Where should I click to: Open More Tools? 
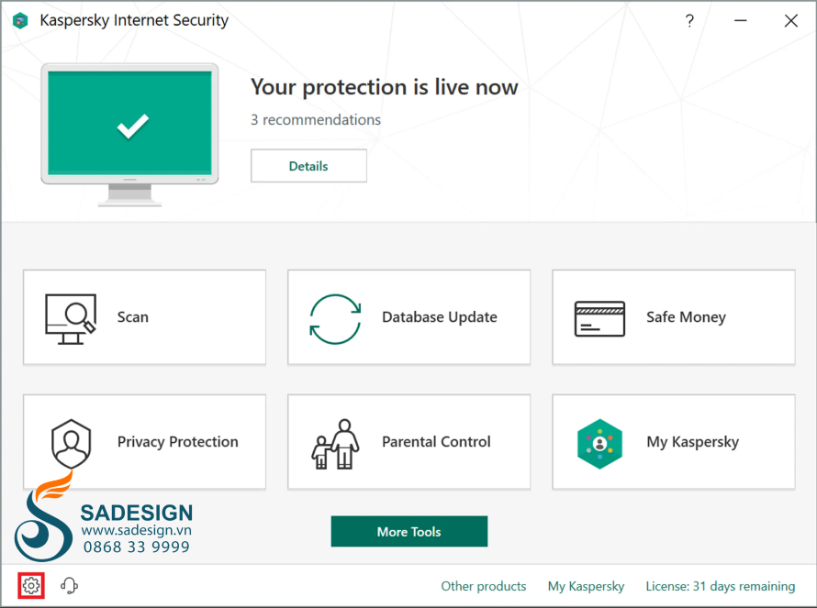coord(409,532)
